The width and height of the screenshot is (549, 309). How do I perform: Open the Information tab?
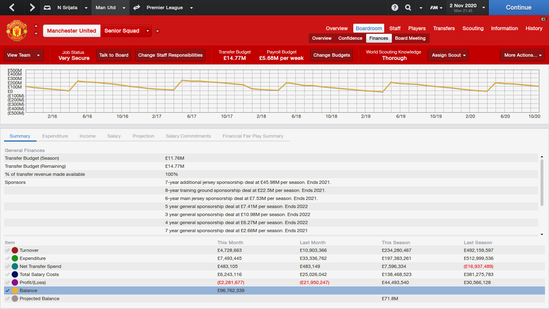pos(504,28)
